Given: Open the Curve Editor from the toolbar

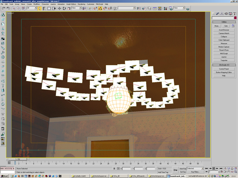Looking at the screenshot, I should tap(155, 9).
